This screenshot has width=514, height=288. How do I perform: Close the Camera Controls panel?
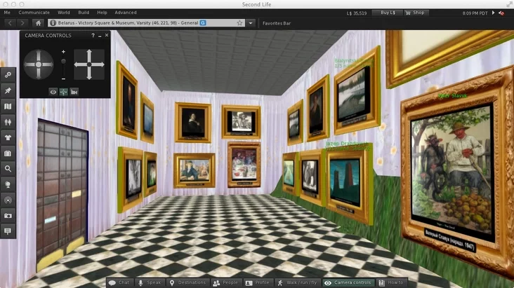107,35
